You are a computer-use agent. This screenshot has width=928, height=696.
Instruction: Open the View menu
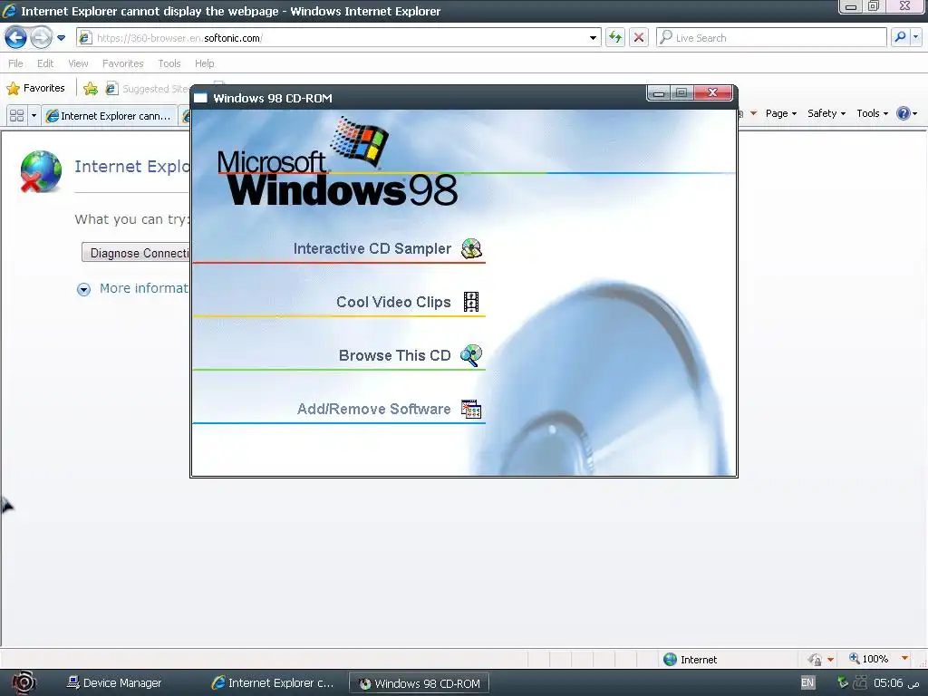(x=78, y=63)
